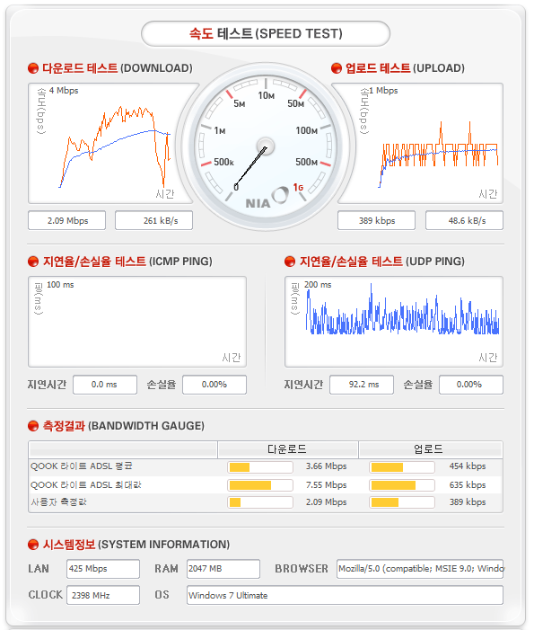Screen dimensions: 534x630
Task: Click the UDP PING latency graph
Action: [394, 322]
